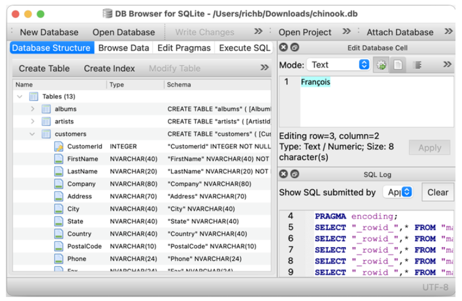This screenshot has width=462, height=301.
Task: Click the PostalCode field icon
Action: pyautogui.click(x=59, y=246)
